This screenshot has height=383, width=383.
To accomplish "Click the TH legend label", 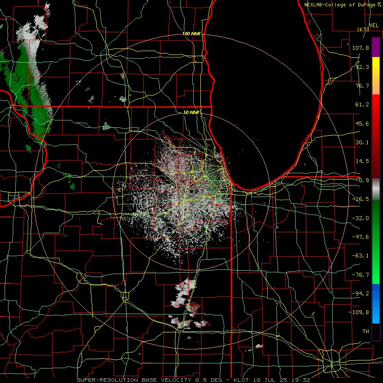I will tap(366, 332).
